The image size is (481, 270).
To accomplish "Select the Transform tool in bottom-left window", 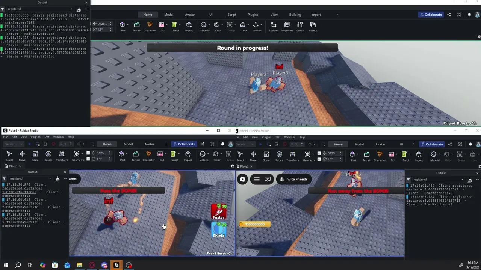I will [x=62, y=156].
